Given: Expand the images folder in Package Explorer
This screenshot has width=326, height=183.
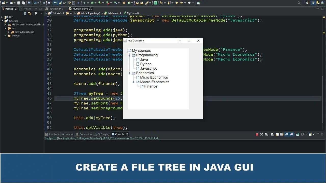Looking at the screenshot, I should point(5,36).
